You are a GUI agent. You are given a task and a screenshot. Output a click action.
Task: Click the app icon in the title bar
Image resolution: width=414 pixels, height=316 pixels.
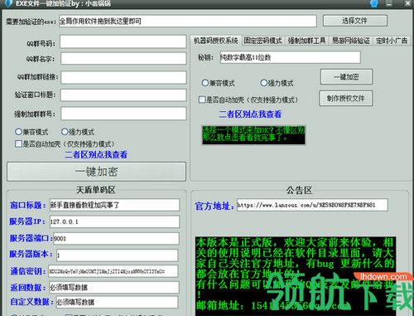pos(8,3)
